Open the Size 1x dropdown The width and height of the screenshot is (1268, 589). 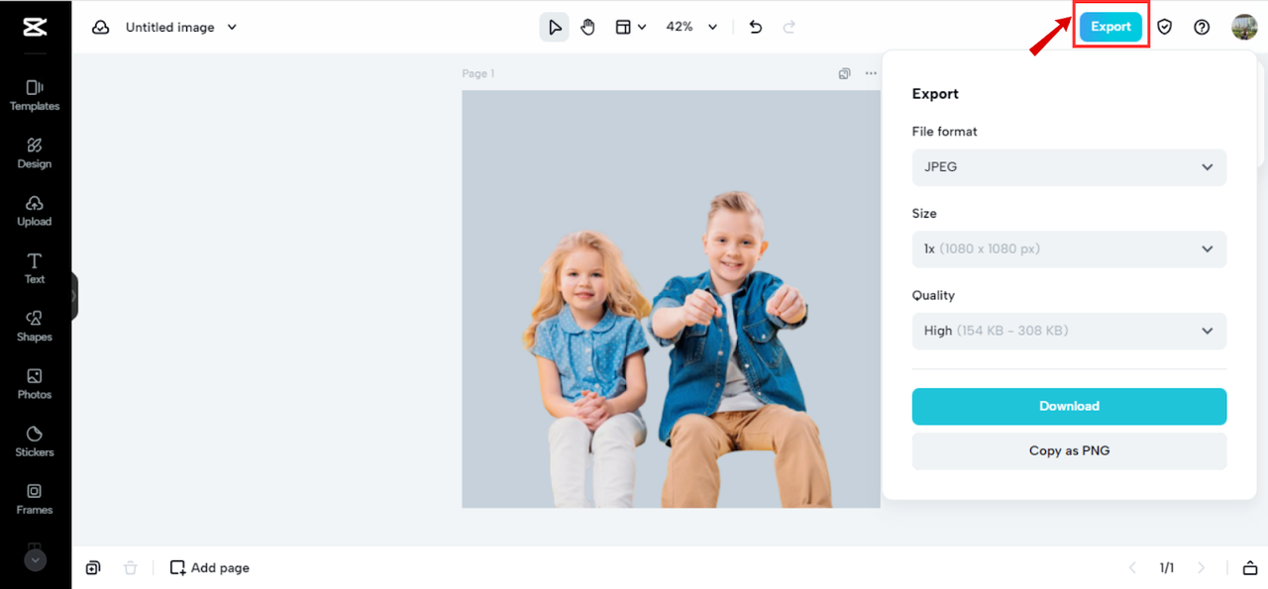click(1069, 249)
